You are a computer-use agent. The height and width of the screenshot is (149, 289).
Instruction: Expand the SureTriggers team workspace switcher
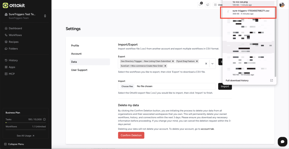pyautogui.click(x=45, y=16)
